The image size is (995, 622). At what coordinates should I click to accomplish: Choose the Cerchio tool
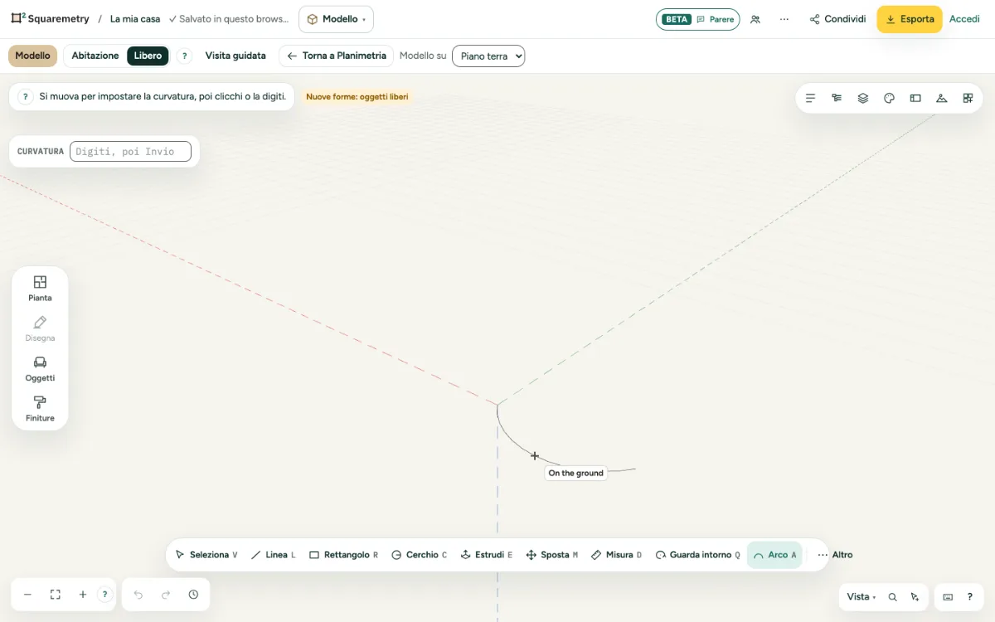419,555
